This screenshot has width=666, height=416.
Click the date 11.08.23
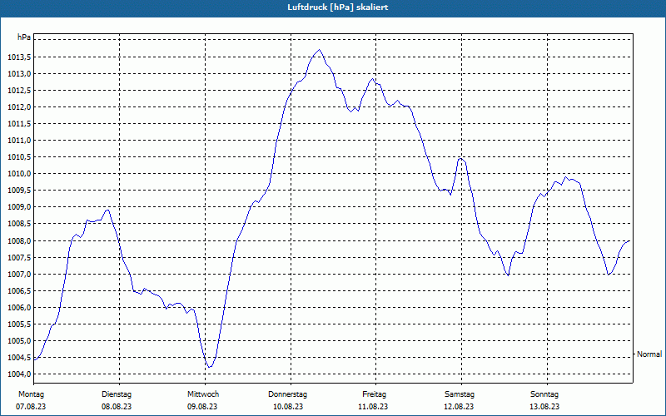coord(373,407)
